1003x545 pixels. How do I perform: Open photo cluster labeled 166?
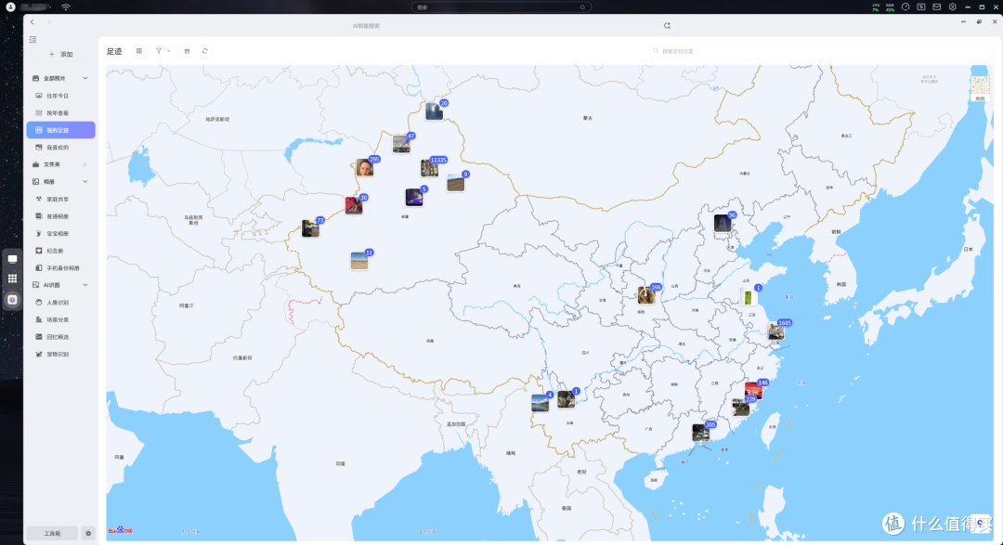[646, 295]
